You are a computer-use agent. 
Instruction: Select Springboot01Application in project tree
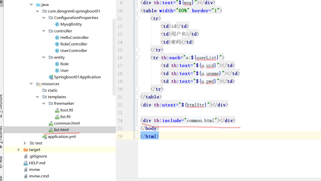click(x=77, y=77)
